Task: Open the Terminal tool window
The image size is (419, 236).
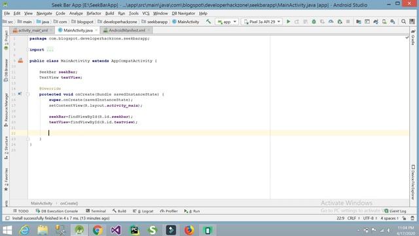Action: click(96, 211)
